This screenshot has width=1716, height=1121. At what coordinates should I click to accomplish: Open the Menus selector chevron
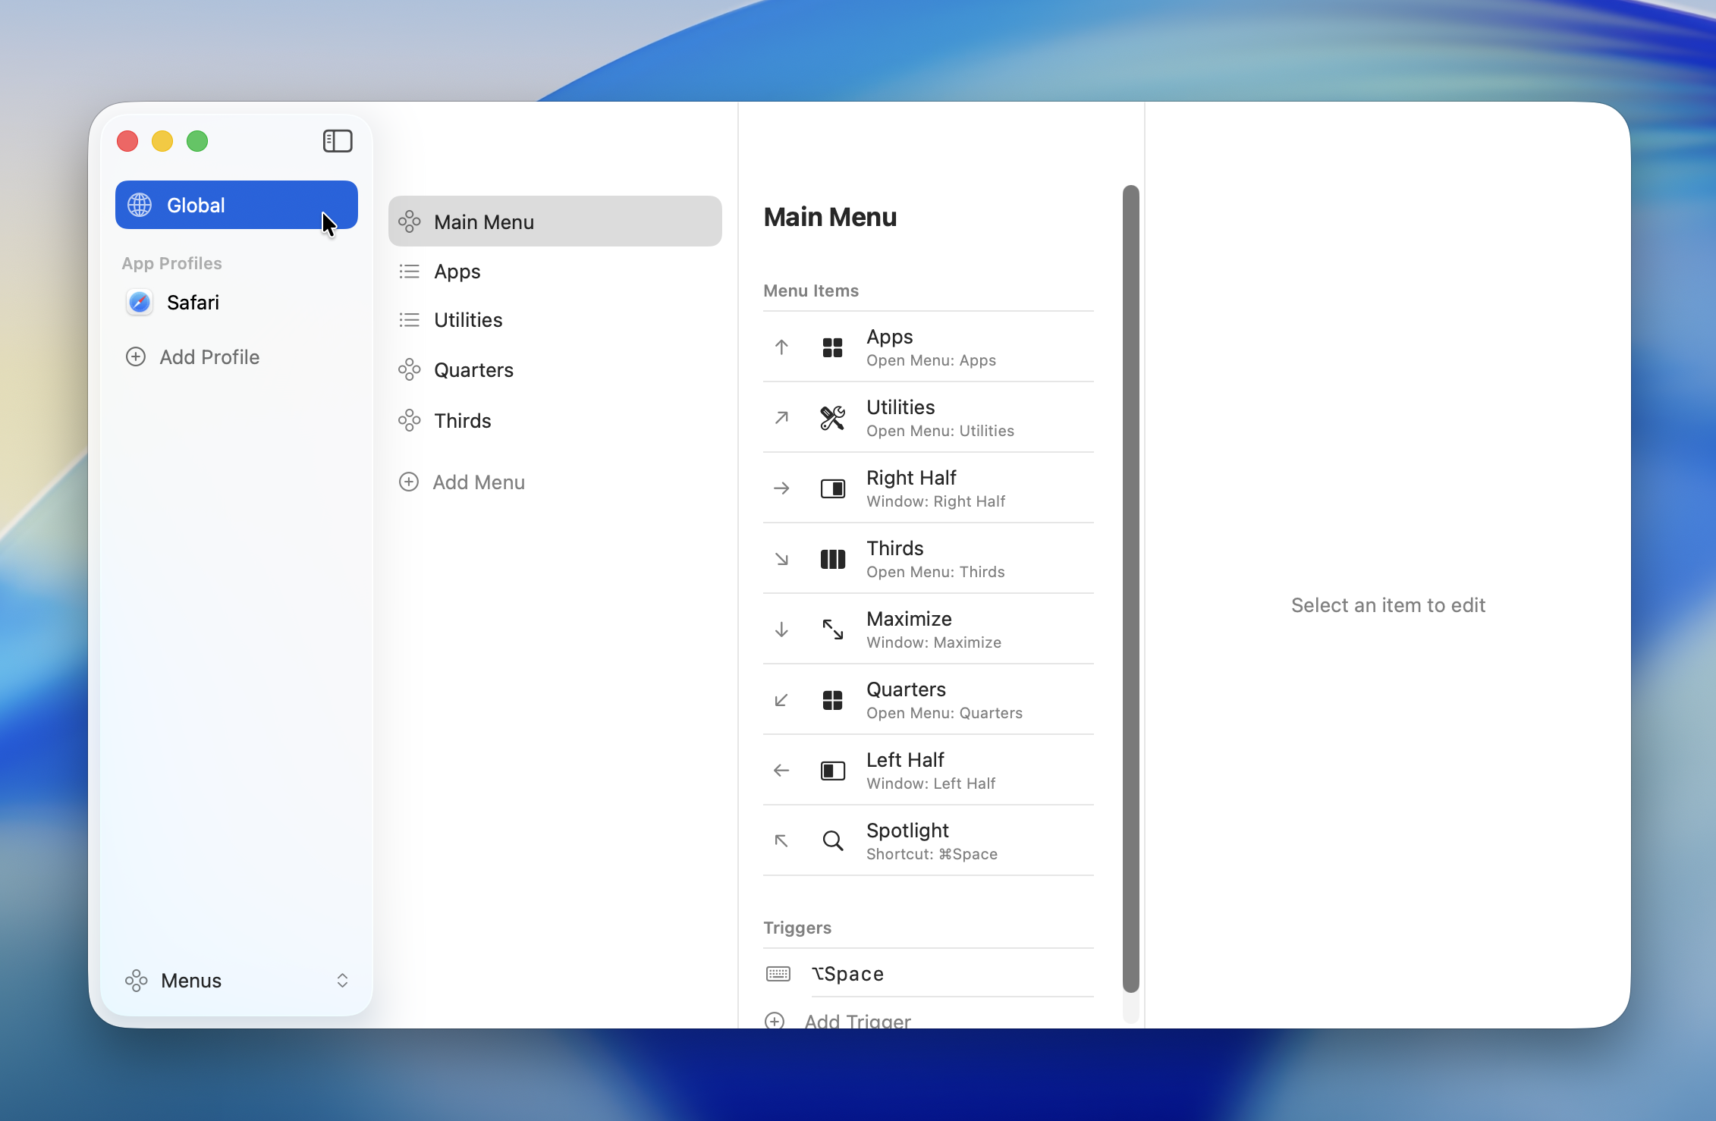[342, 981]
